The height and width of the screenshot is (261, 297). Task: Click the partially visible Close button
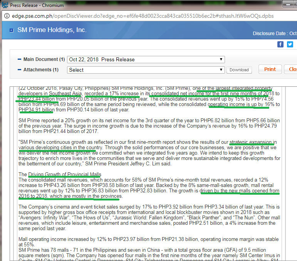click(291, 69)
